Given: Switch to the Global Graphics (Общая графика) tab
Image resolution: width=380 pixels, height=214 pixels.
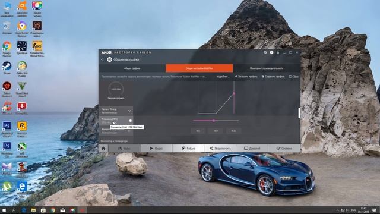Looking at the screenshot, I should point(132,68).
